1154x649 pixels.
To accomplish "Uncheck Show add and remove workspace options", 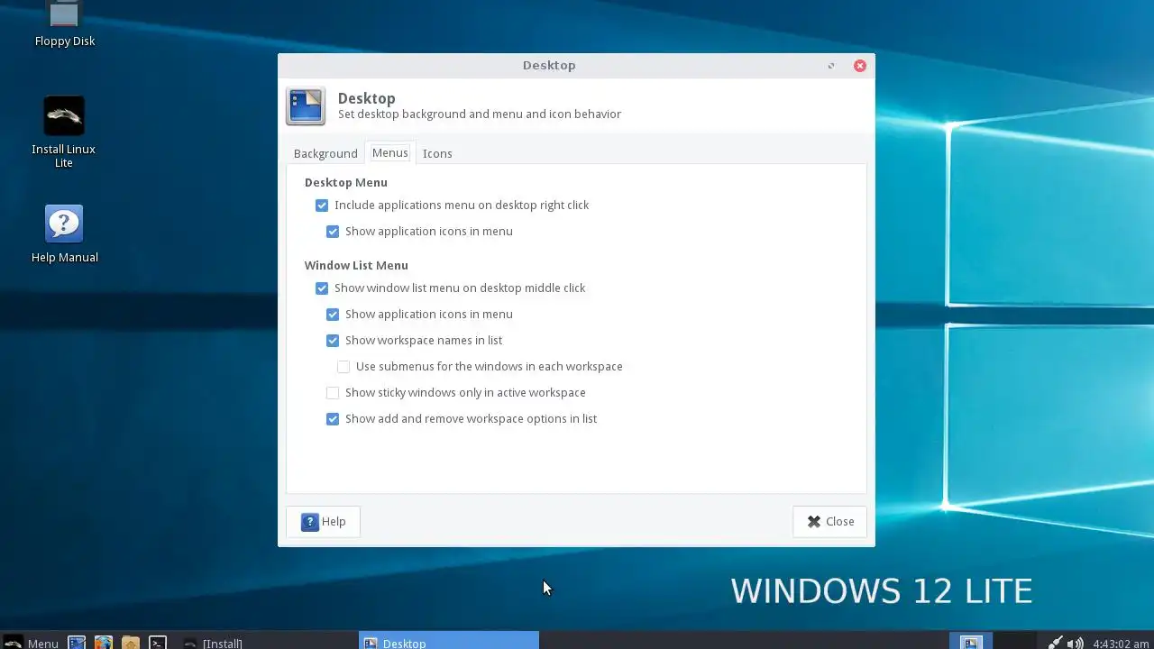I will (461, 418).
